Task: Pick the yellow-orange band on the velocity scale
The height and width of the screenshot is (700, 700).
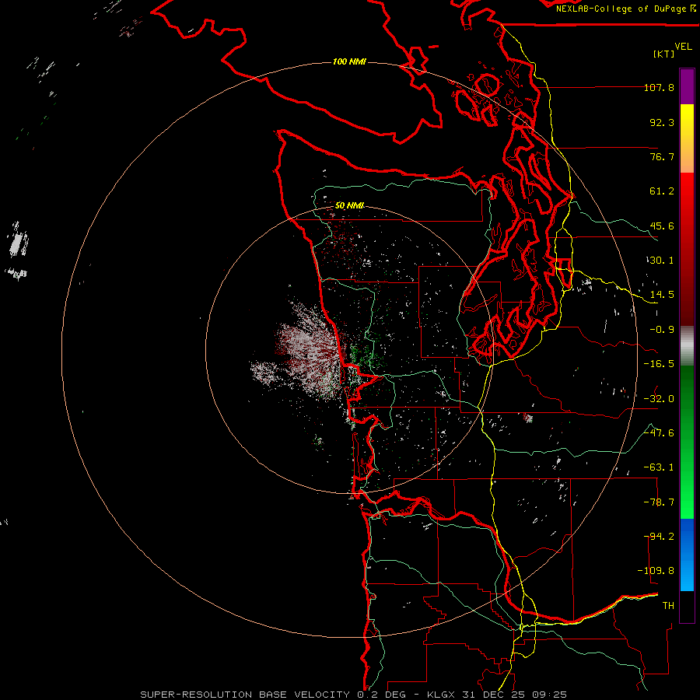Action: 687,138
